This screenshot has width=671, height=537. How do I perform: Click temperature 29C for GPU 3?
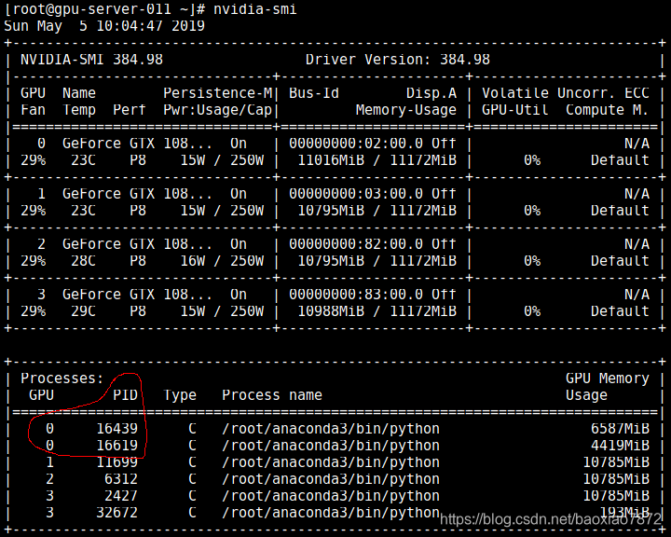tap(84, 311)
